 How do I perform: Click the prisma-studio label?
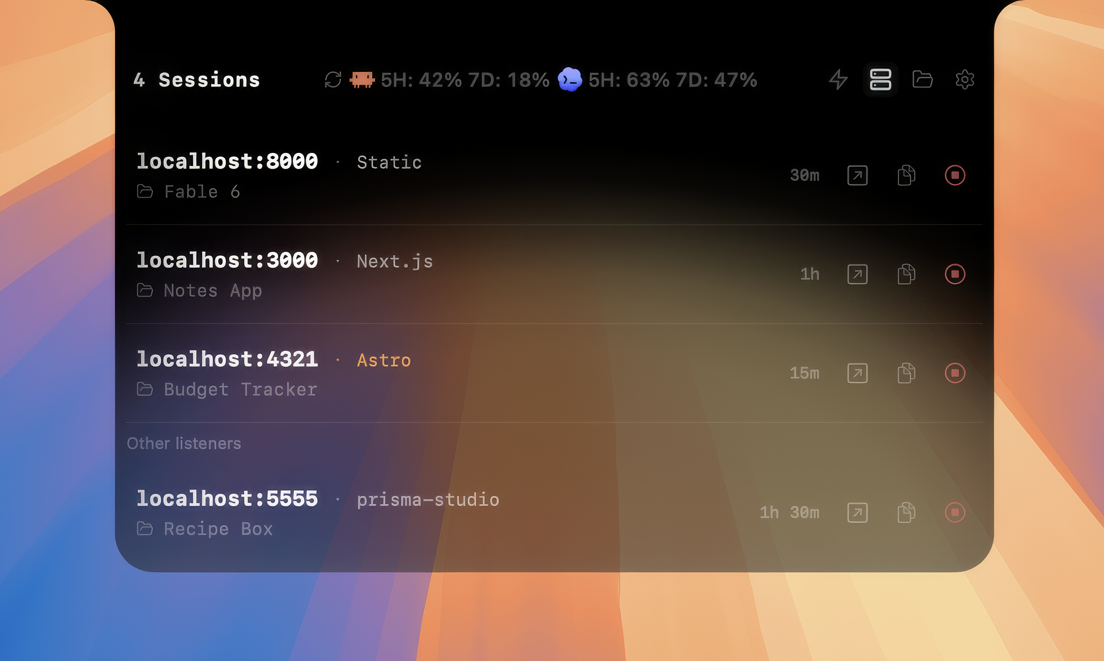coord(428,500)
